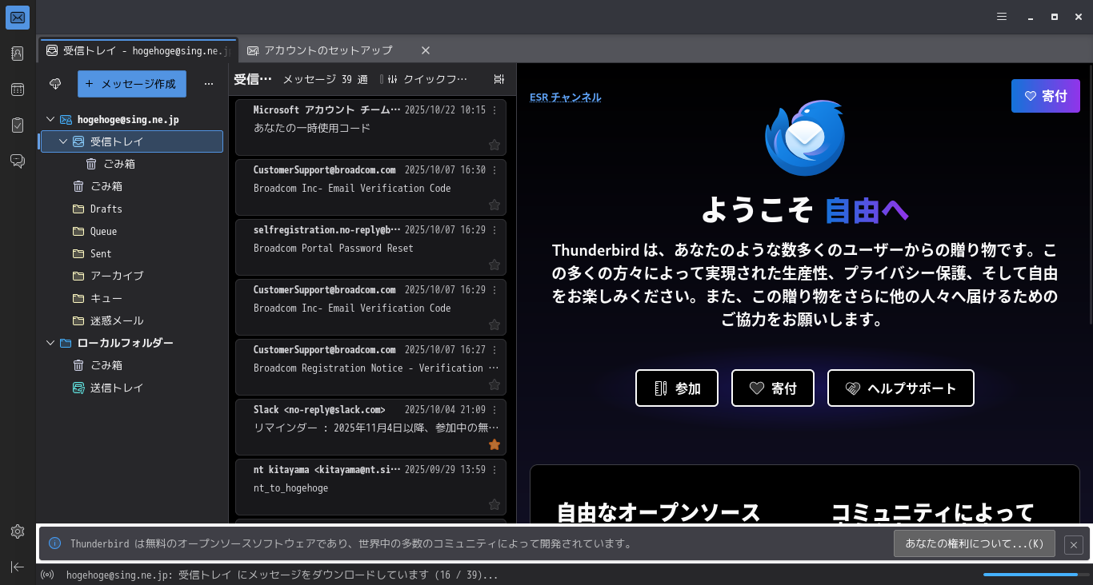Viewport: 1093px width, 585px height.
Task: Click the outlined 寄付 button beside 参加
Action: point(773,388)
